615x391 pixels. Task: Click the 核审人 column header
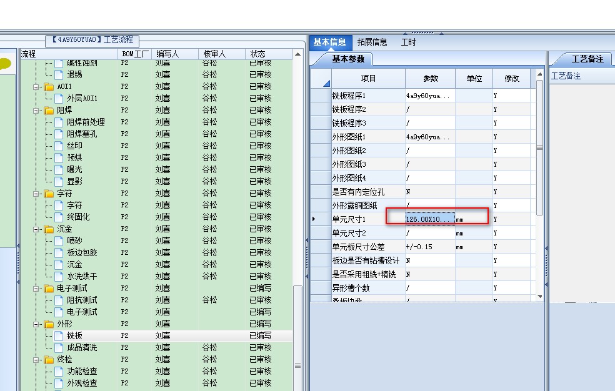click(222, 54)
